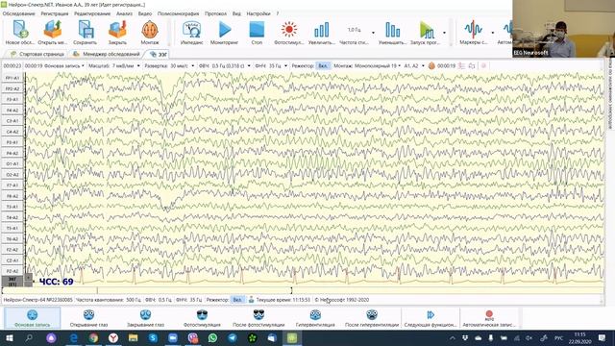Select the PZ-A2 channel label

click(12, 271)
